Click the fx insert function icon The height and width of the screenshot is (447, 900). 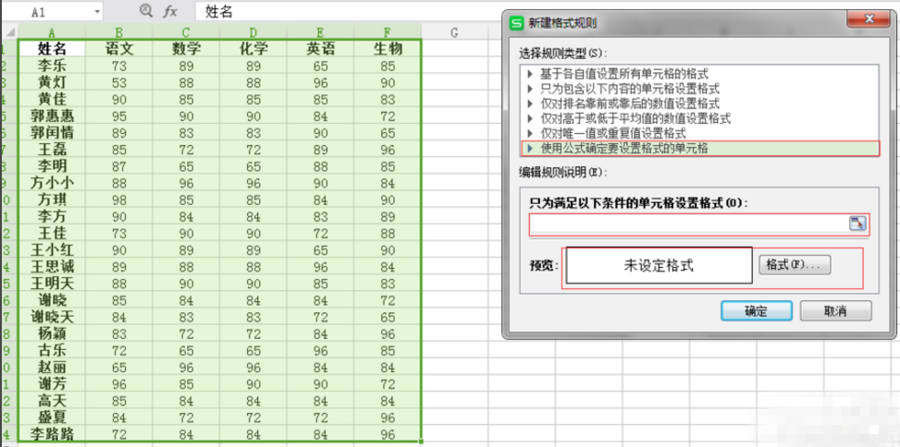(x=170, y=11)
